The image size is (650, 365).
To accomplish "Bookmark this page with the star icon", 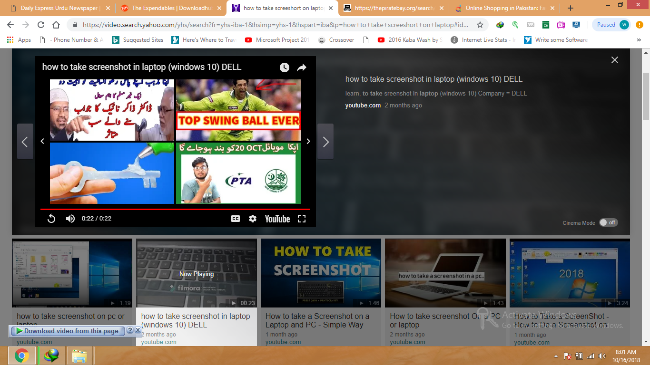I will (480, 25).
